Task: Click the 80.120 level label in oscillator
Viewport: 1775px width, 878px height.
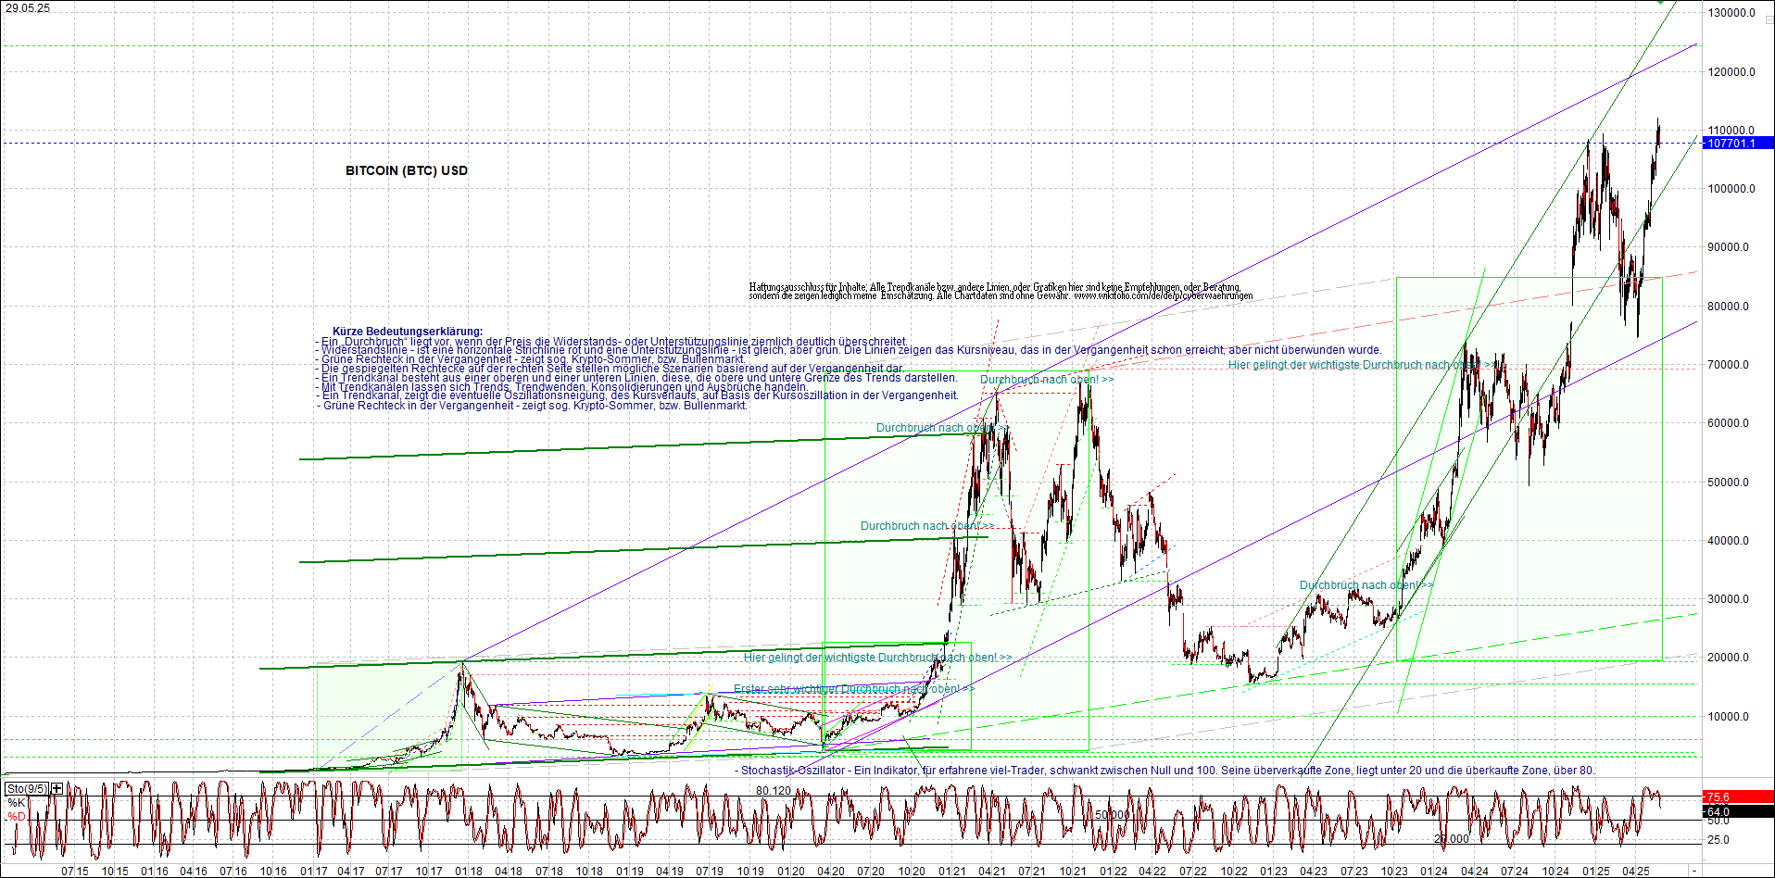Action: [774, 791]
